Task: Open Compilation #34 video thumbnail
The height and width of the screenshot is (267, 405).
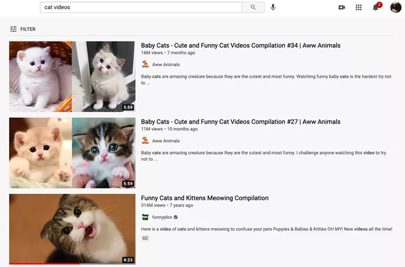Action: pyautogui.click(x=72, y=76)
